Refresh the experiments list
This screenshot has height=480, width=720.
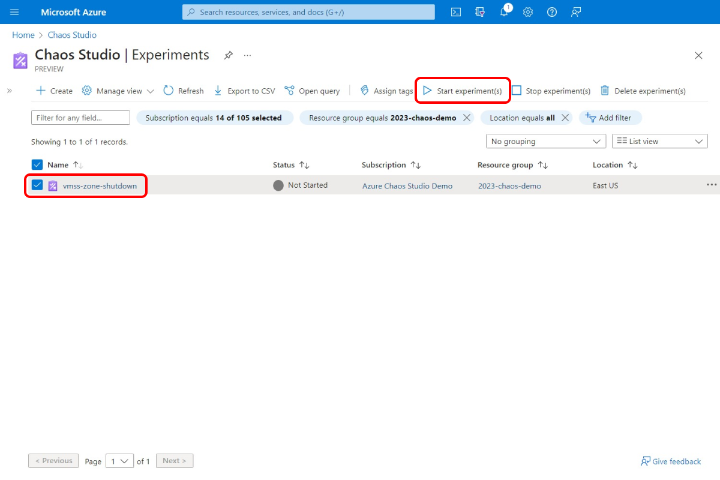coord(183,91)
